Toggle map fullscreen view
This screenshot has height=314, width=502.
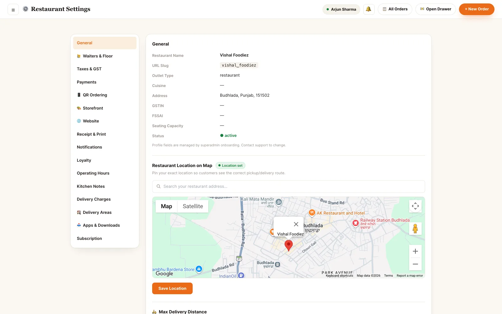point(415,206)
